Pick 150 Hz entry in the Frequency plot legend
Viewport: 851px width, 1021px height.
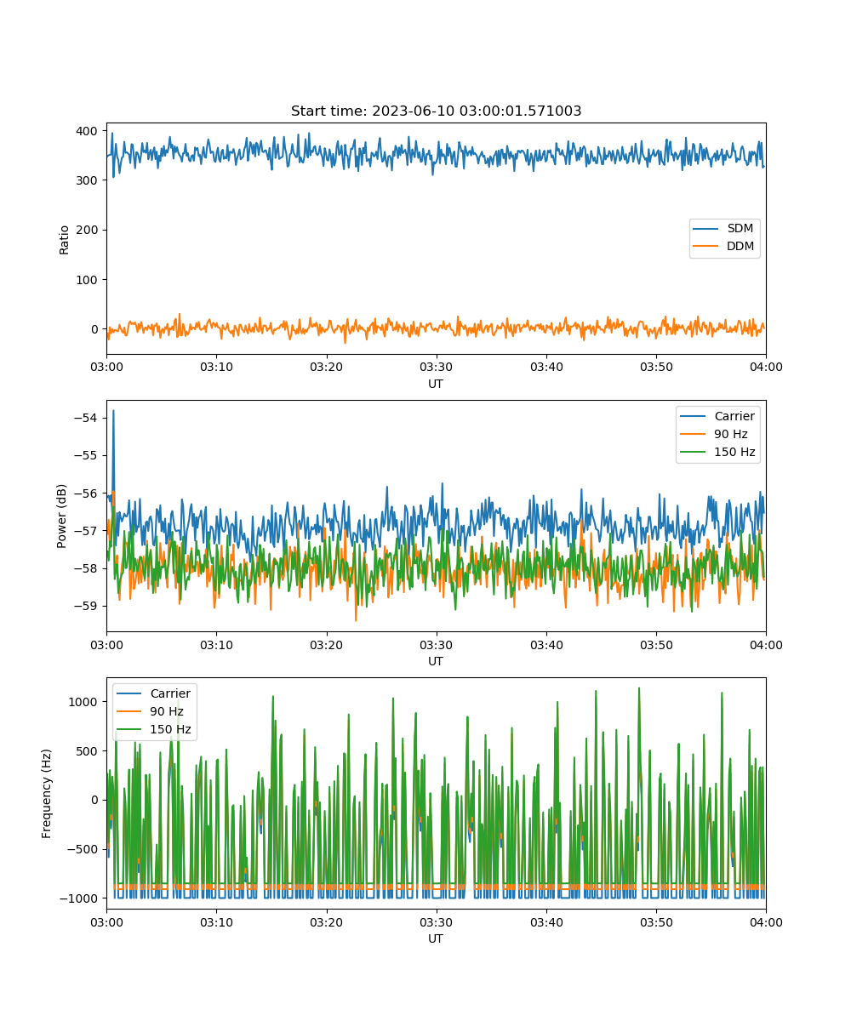point(169,730)
